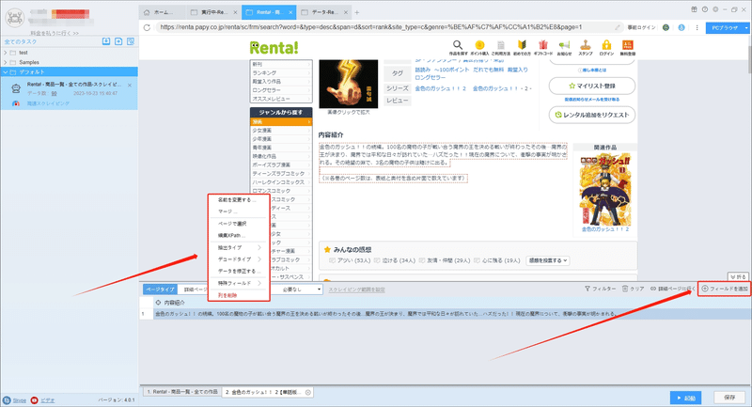Viewport: 752px width, 407px height.
Task: Expand the Samples folder in task tree
Action: click(6, 62)
